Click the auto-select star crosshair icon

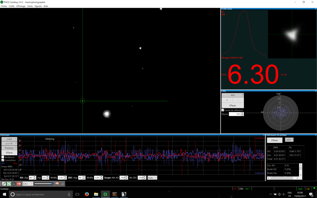[x=14, y=184]
